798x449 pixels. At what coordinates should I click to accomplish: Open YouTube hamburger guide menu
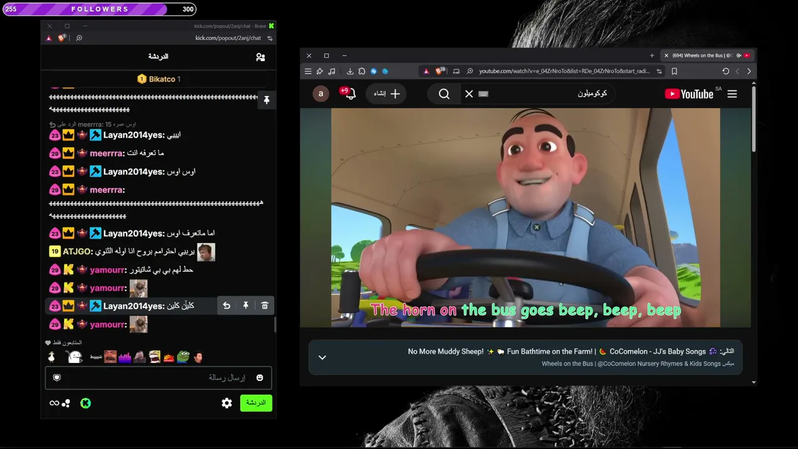(732, 94)
